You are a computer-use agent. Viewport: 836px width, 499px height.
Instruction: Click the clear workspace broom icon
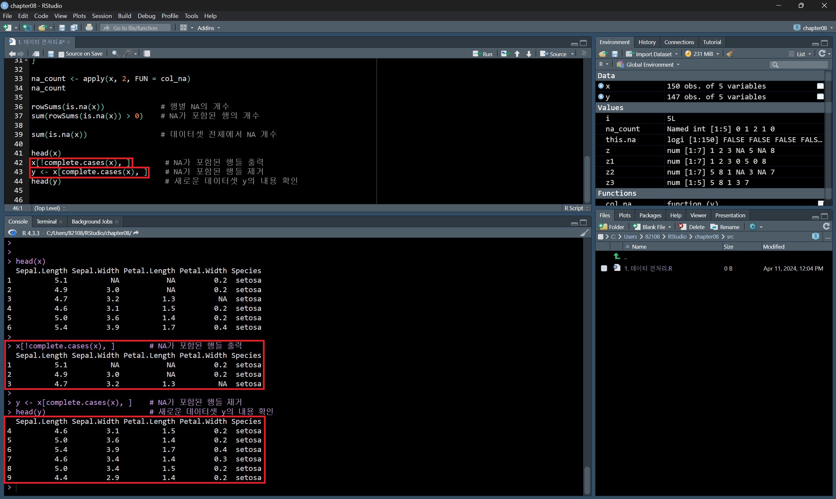pyautogui.click(x=730, y=54)
